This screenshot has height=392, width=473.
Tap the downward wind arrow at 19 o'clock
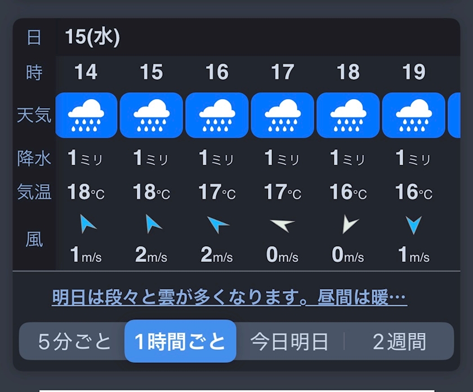tap(414, 225)
